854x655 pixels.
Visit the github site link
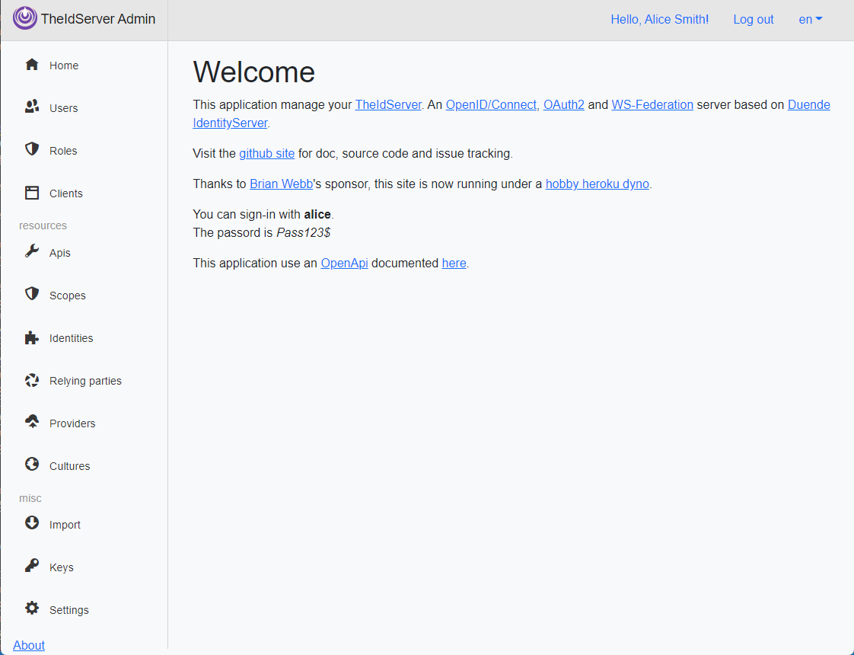(x=267, y=154)
